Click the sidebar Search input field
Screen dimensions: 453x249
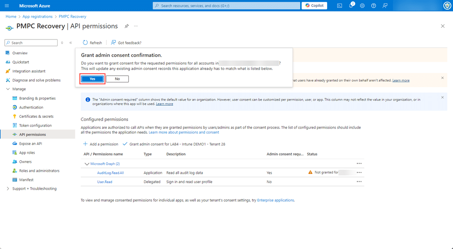[33, 43]
